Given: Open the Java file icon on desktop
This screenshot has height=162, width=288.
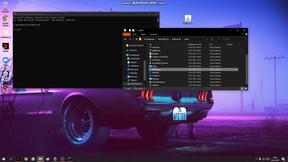Looking at the screenshot, I should [188, 19].
